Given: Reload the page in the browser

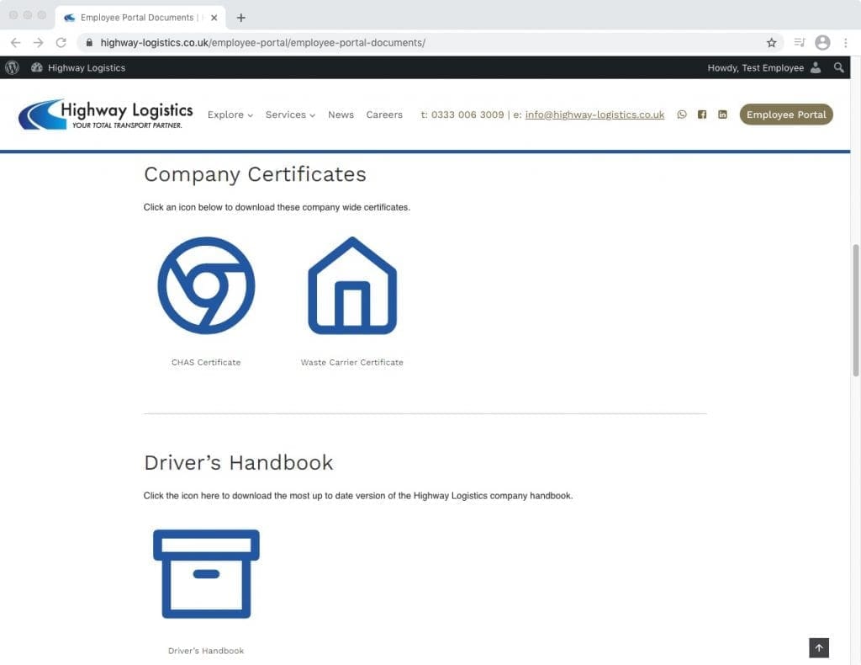Looking at the screenshot, I should [61, 42].
